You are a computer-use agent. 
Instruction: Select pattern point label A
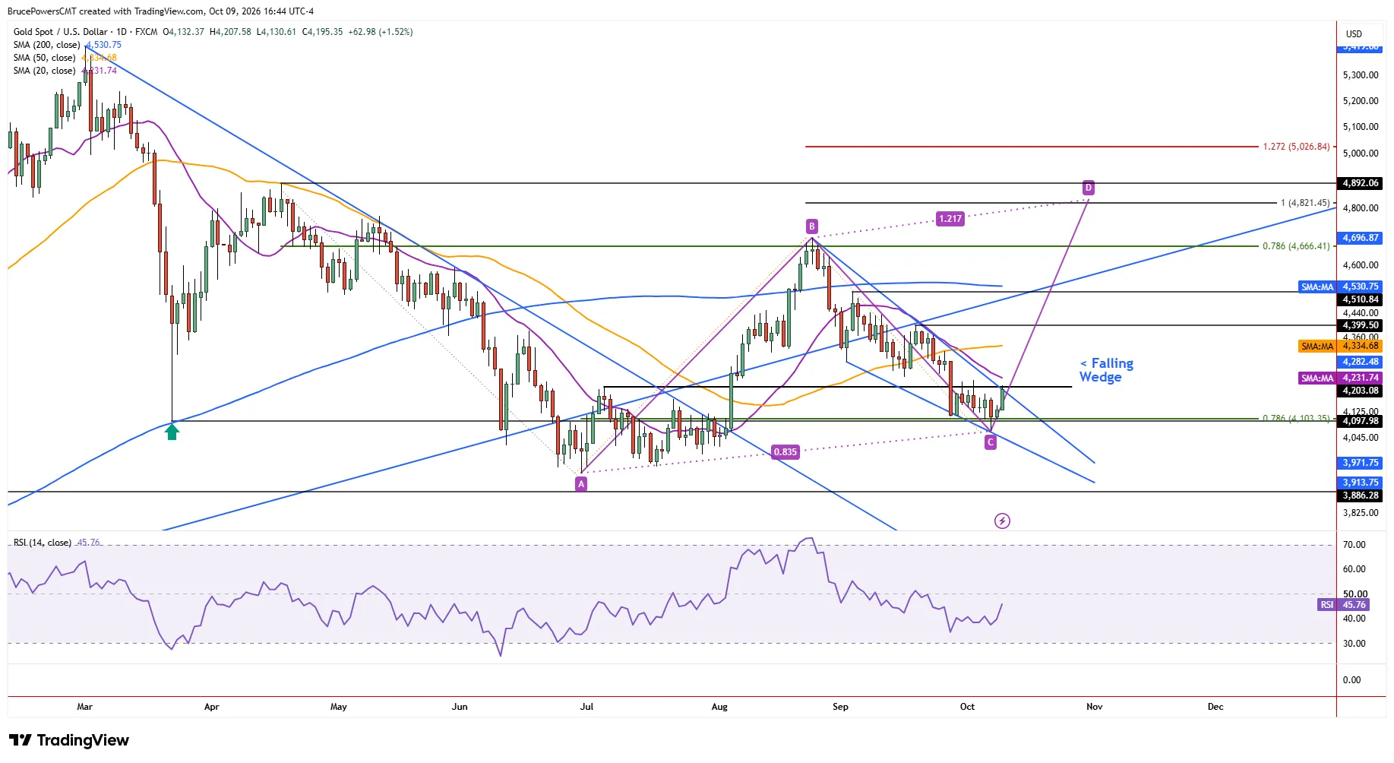(x=581, y=483)
